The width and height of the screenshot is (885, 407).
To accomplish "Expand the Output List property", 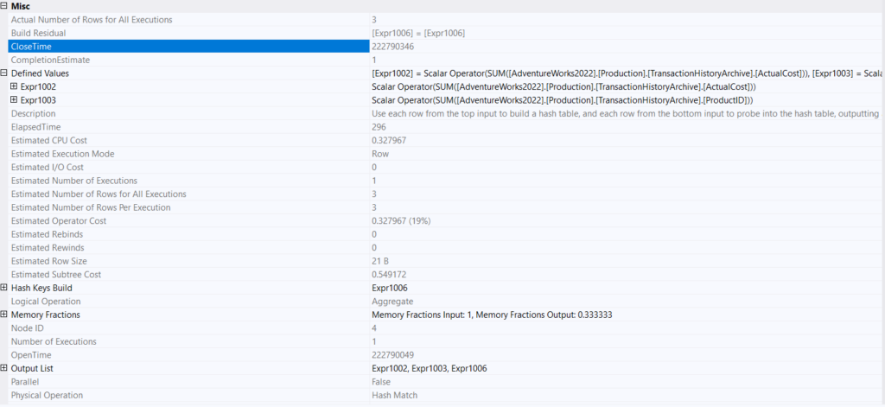I will click(x=4, y=368).
